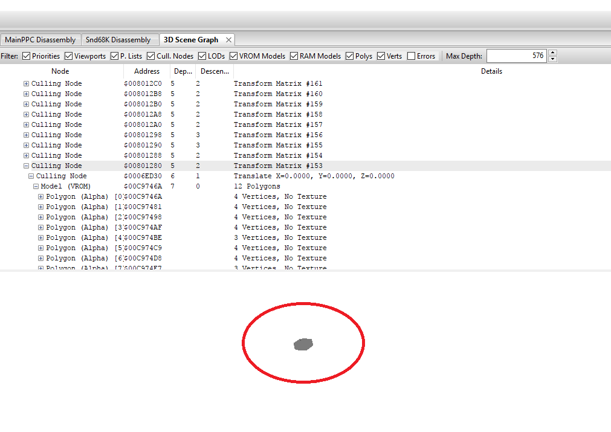Screen dimensions: 611x432
Task: Close the 3D Scene Graph tab
Action: tap(228, 40)
